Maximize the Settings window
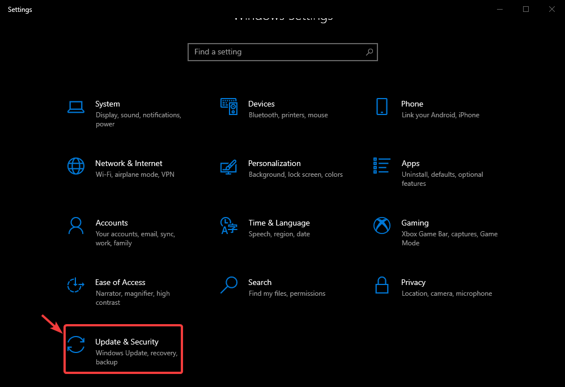This screenshot has height=387, width=565. [x=526, y=9]
